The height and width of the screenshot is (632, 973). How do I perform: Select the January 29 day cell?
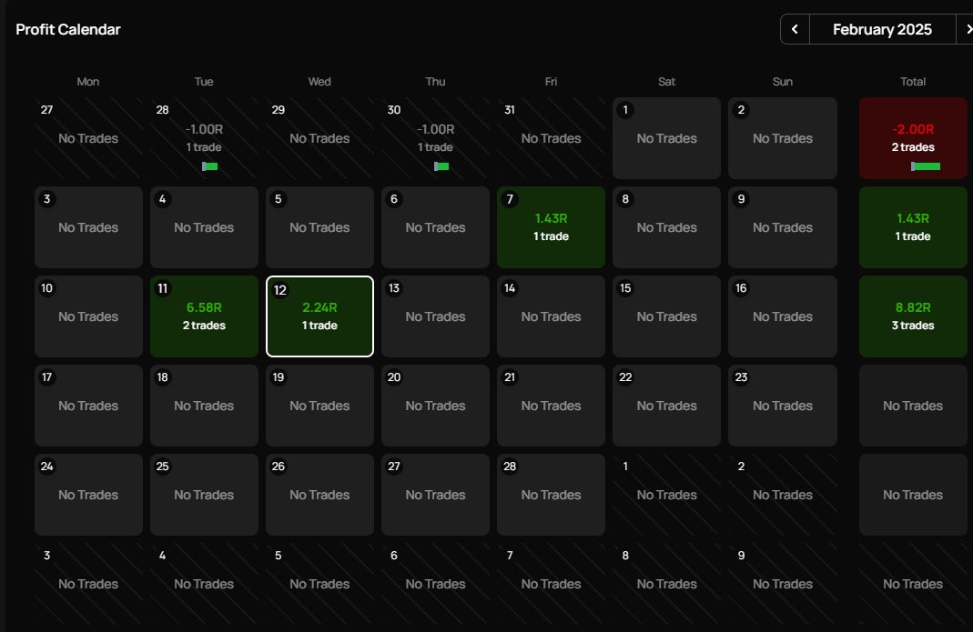coord(319,138)
